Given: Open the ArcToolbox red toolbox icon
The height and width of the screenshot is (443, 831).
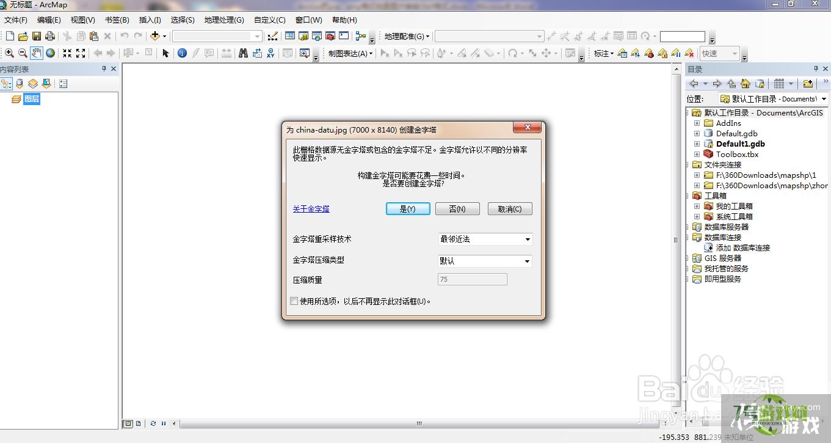Looking at the screenshot, I should 330,36.
